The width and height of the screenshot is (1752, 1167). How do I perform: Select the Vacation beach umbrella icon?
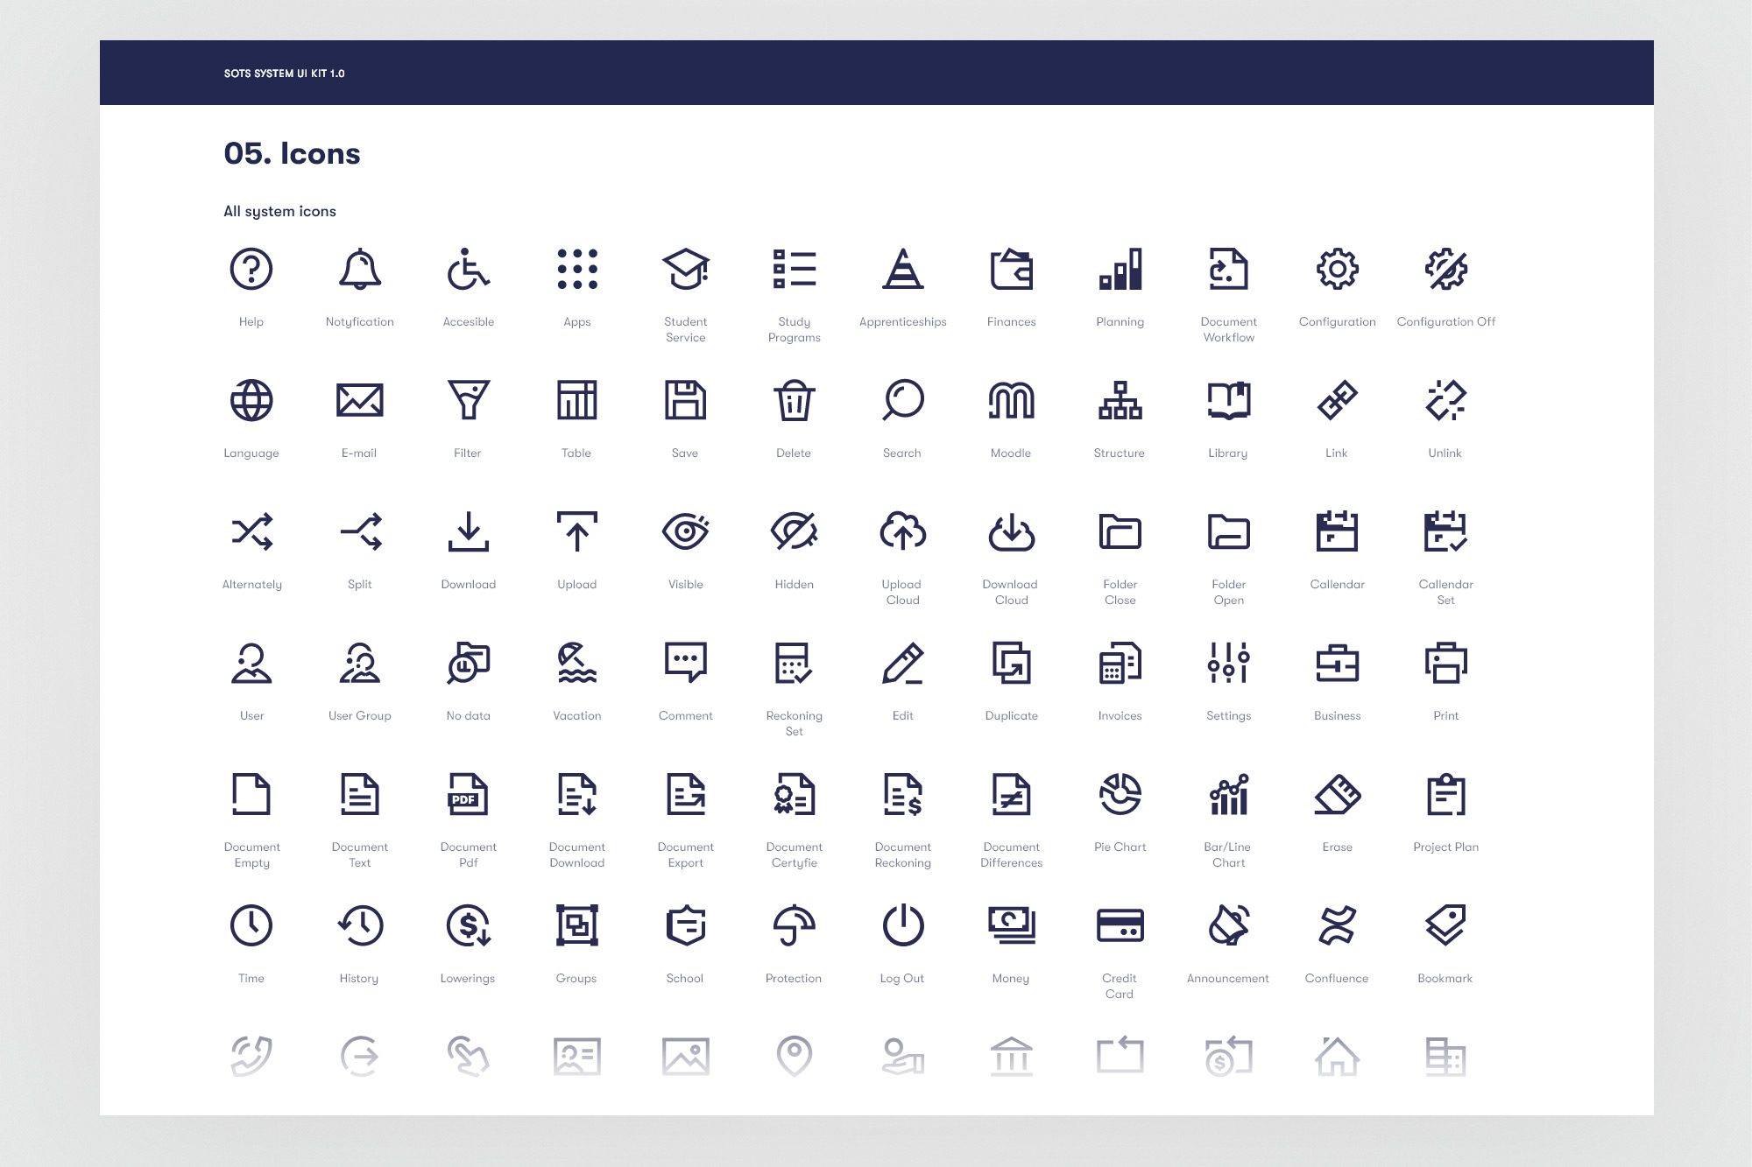[x=576, y=663]
